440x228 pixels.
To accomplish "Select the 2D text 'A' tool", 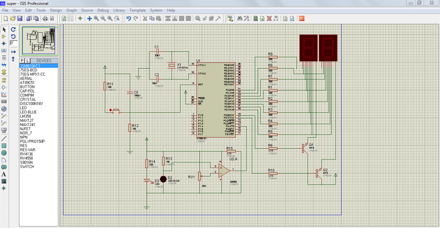I will point(4,174).
